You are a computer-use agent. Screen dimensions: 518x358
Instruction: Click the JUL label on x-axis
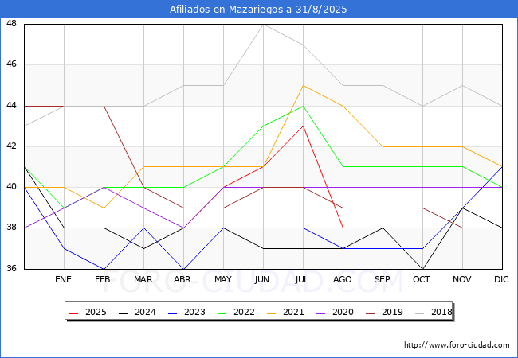[303, 280]
